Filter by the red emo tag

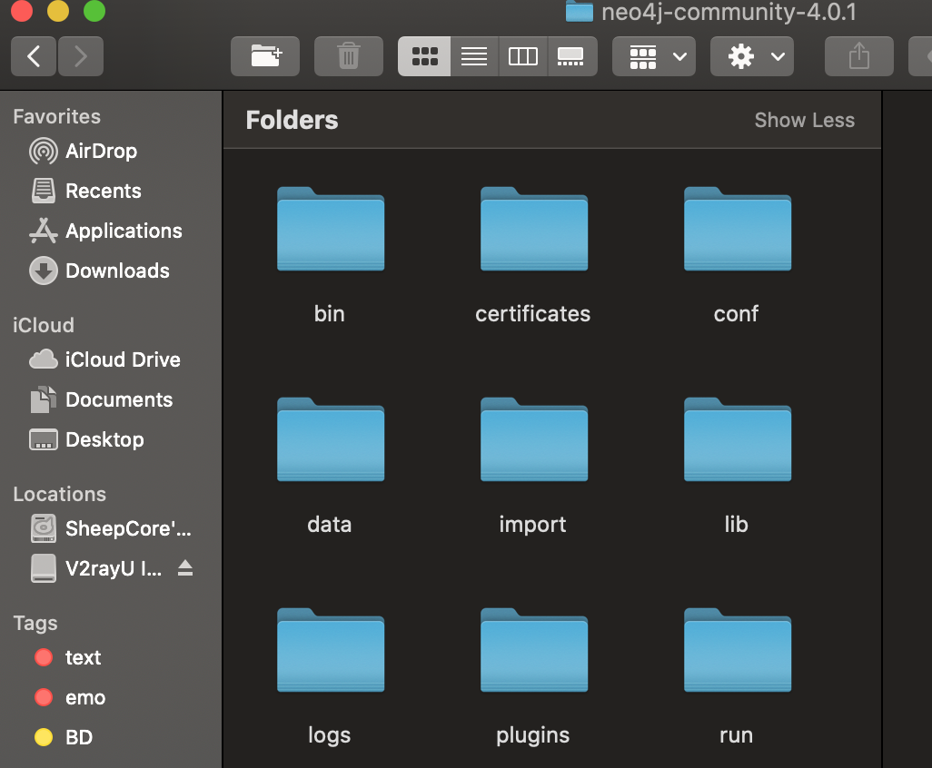coord(70,697)
